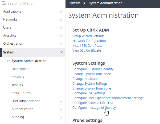160x124 pixels.
Task: Expand the Orchestration menu chevron
Action: 61,43
